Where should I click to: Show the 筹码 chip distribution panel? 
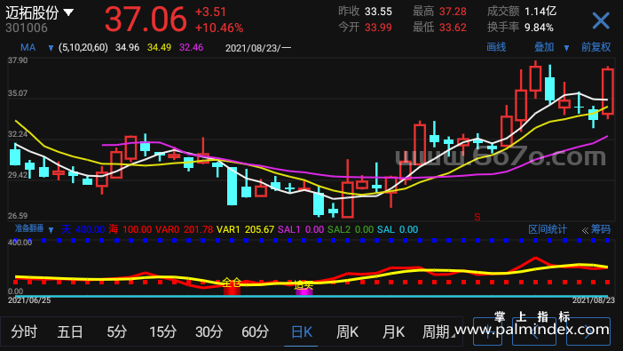[x=600, y=229]
